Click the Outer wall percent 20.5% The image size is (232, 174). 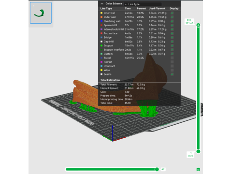coord(140,17)
